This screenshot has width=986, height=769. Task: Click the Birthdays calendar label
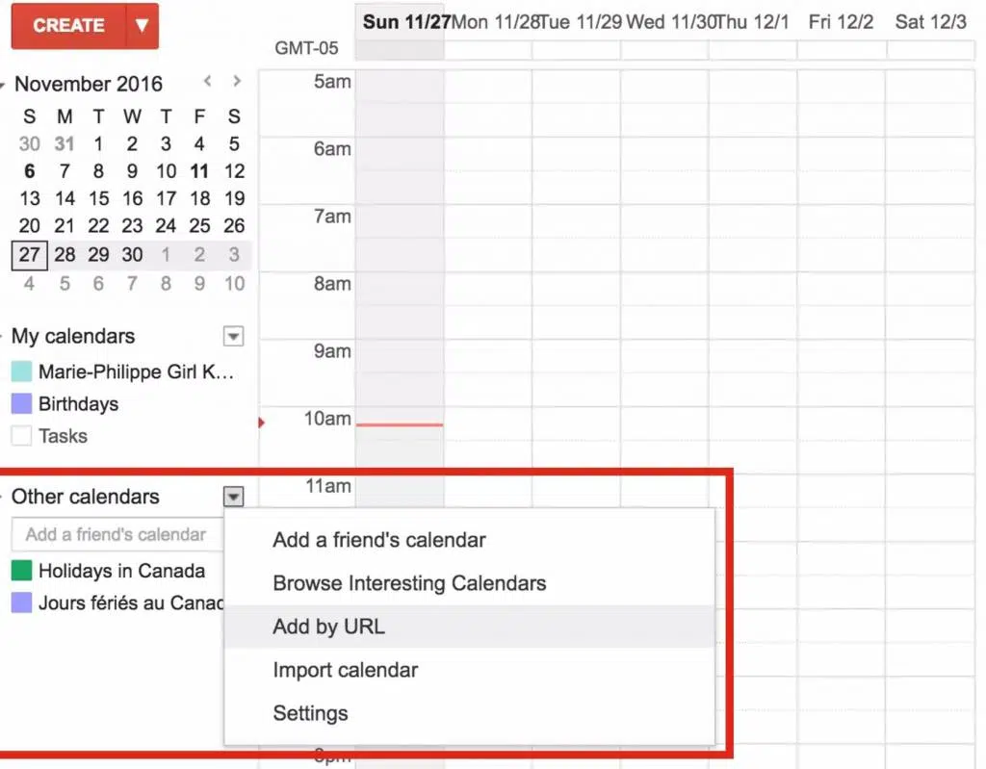[x=79, y=403]
